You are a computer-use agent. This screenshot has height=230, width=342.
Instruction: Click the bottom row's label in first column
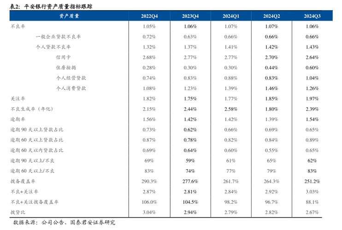coord(16,212)
